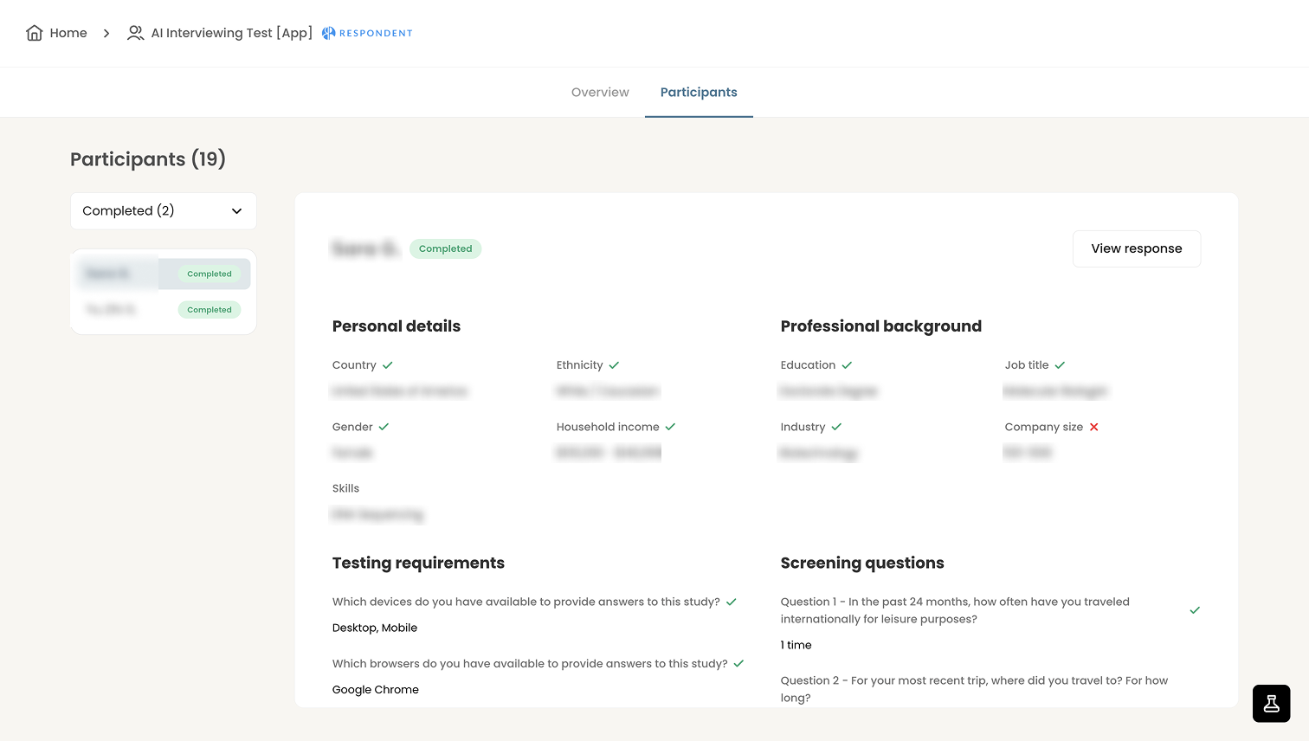Click the Household income label
The image size is (1309, 741).
608,427
